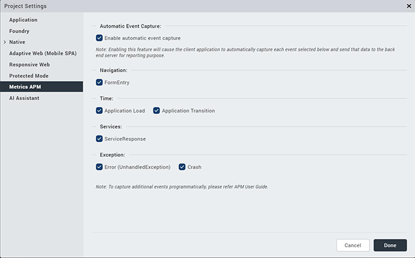Select the Protected Mode tab
This screenshot has width=415, height=258.
pyautogui.click(x=28, y=76)
